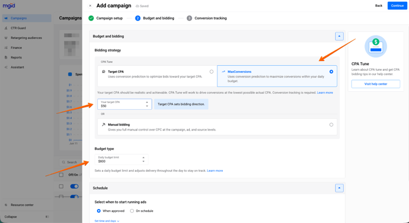The image size is (409, 223).
Task: Click the Saved cloud status icon
Action: point(137,6)
